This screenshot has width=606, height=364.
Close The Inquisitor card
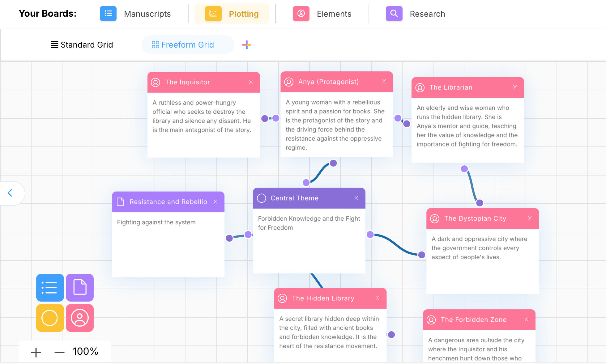click(x=251, y=82)
